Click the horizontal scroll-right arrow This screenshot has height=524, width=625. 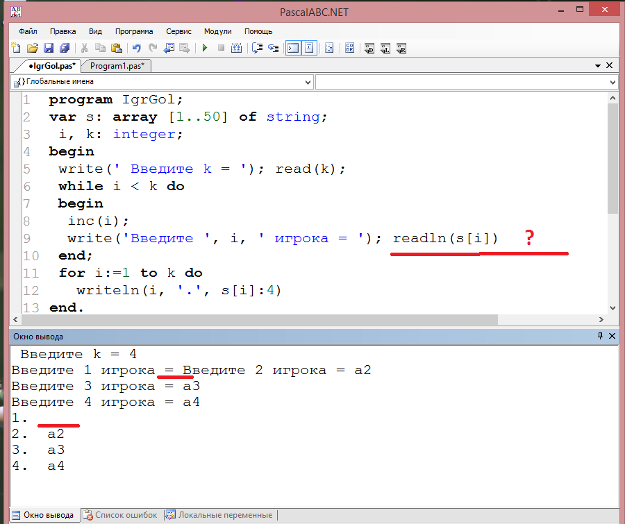[x=601, y=319]
